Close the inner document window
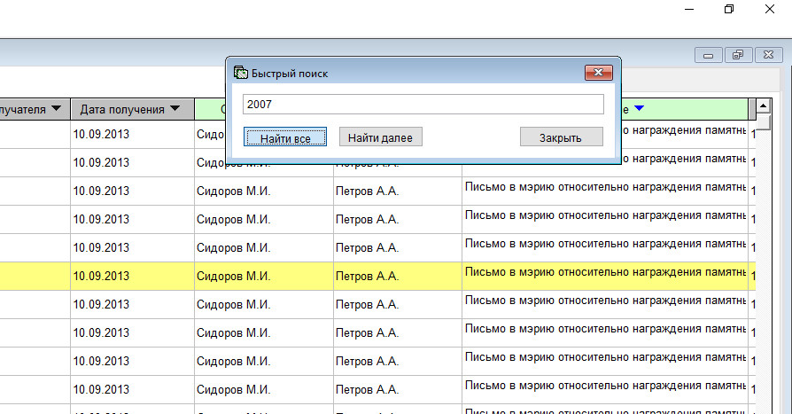The height and width of the screenshot is (414, 792). [x=769, y=55]
